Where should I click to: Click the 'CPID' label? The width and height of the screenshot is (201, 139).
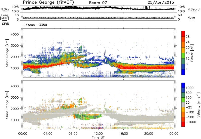(6, 24)
